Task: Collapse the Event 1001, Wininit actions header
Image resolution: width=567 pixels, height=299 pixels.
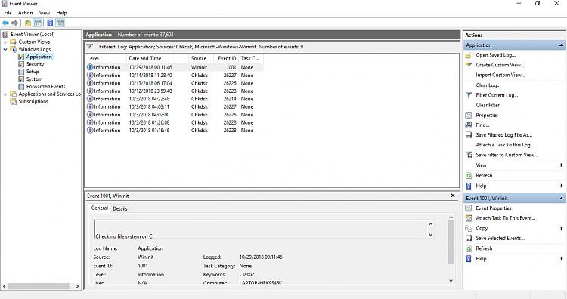Action: 561,199
